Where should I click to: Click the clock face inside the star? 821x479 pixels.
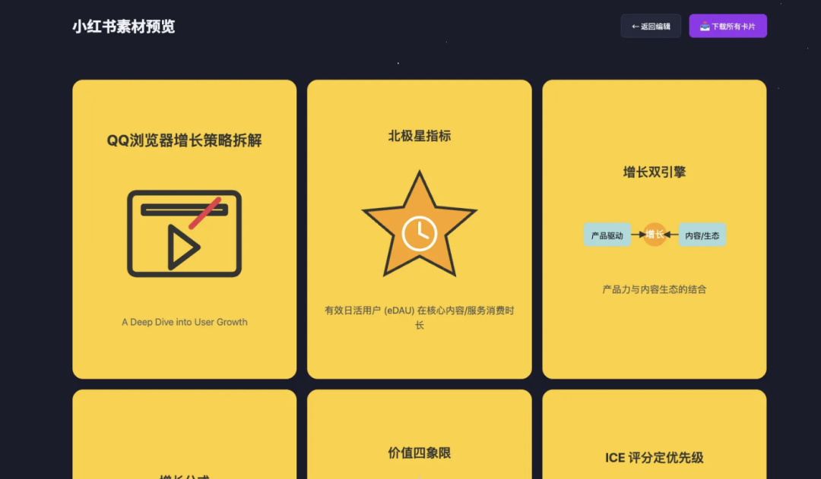(420, 233)
